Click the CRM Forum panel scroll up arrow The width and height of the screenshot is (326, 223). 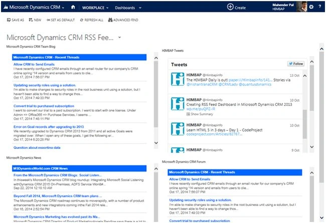click(311, 173)
